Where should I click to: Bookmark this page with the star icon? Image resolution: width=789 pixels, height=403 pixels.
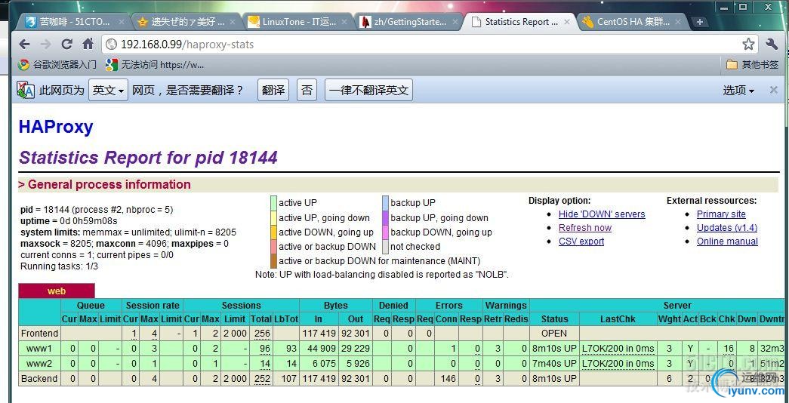click(748, 45)
